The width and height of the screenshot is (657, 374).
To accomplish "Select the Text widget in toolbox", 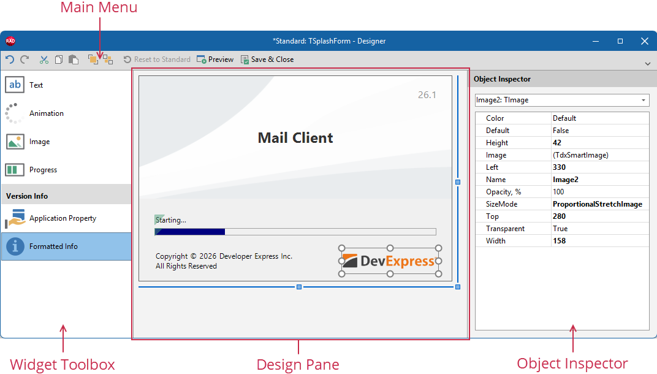I will 66,85.
